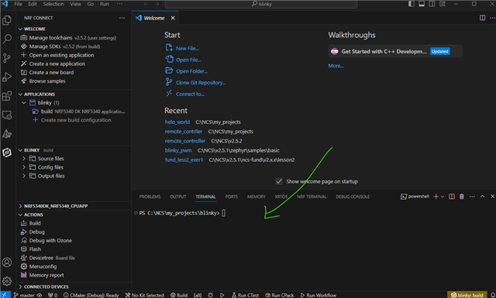Open Run and Debug view
Screen dimensions: 496x298
pos(7,77)
